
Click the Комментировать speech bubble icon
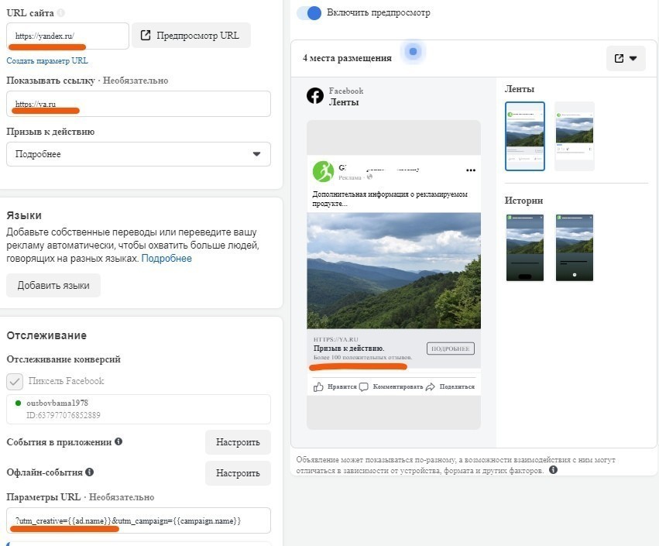point(363,386)
